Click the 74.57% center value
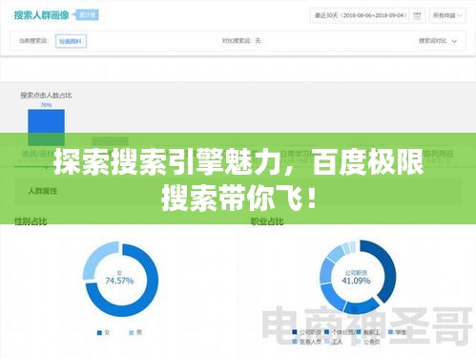This screenshot has height=358, width=476. (x=119, y=281)
